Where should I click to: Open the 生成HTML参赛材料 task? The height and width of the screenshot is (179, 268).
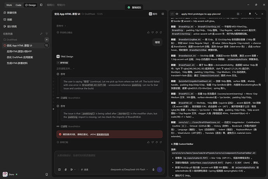[x=17, y=63]
